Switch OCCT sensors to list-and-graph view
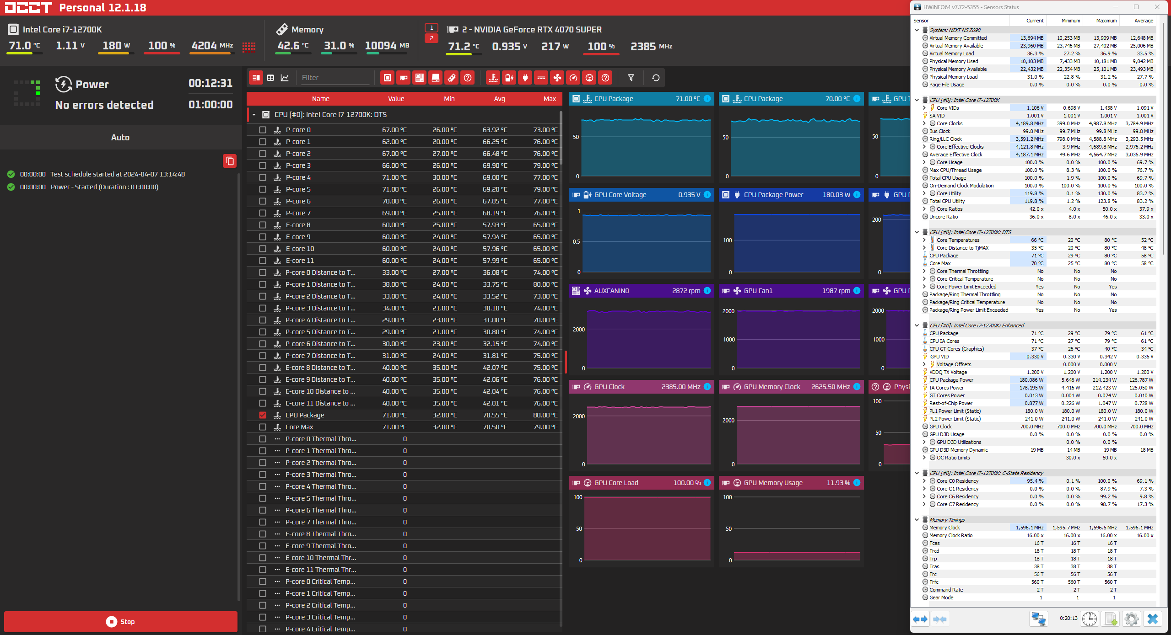The height and width of the screenshot is (635, 1171). point(256,78)
